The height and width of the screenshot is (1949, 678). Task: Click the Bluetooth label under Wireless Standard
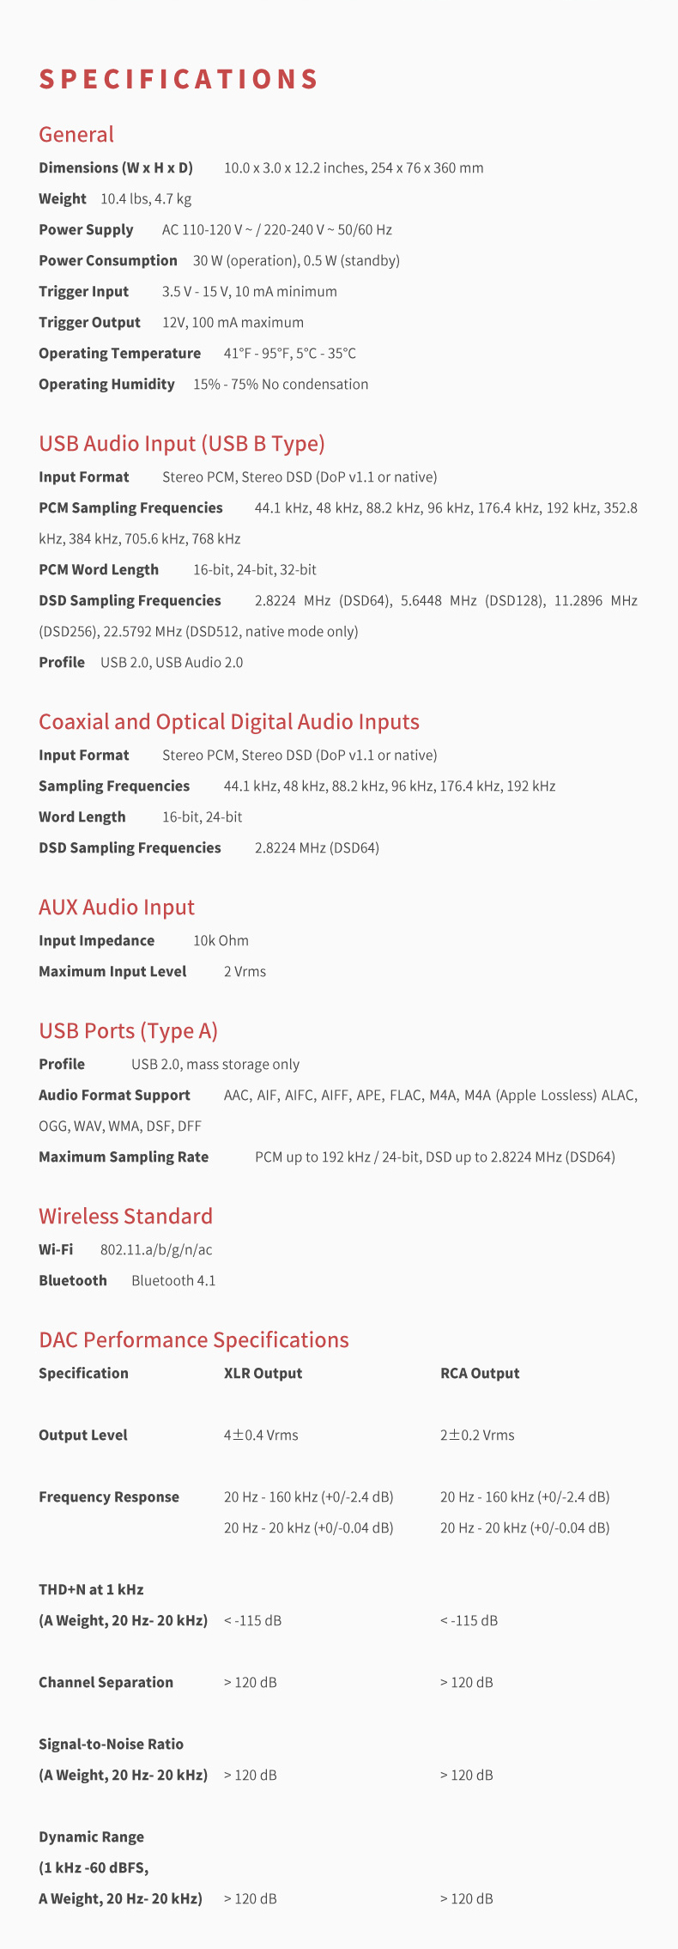(73, 1281)
